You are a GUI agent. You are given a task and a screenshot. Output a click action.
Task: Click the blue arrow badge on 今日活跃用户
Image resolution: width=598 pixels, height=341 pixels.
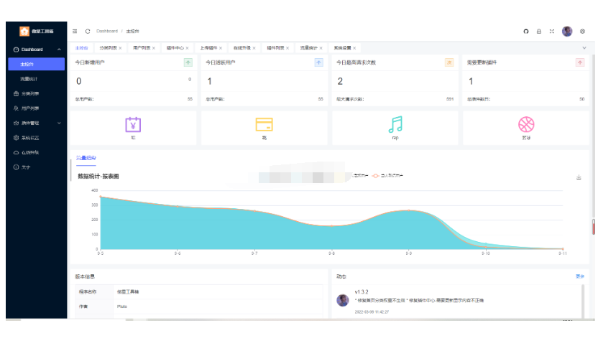(x=319, y=62)
